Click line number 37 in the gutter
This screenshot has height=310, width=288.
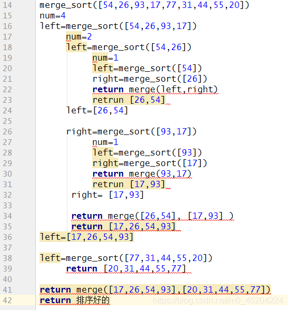7,248
